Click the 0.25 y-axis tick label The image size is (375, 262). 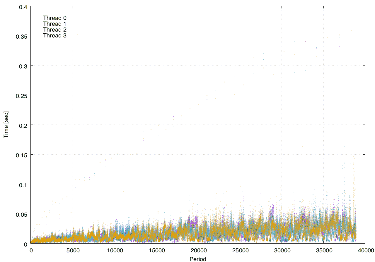pos(21,96)
